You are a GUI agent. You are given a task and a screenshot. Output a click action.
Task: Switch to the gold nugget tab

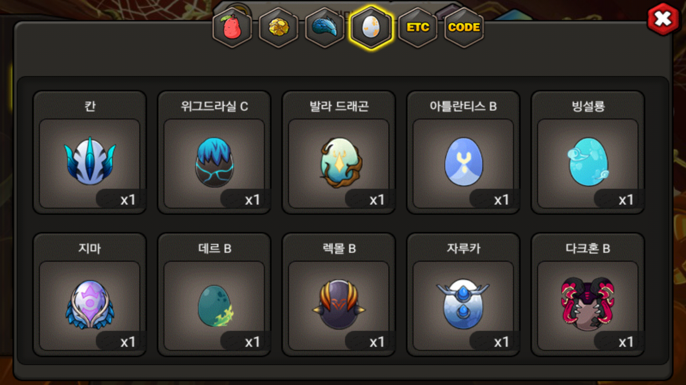pos(279,27)
